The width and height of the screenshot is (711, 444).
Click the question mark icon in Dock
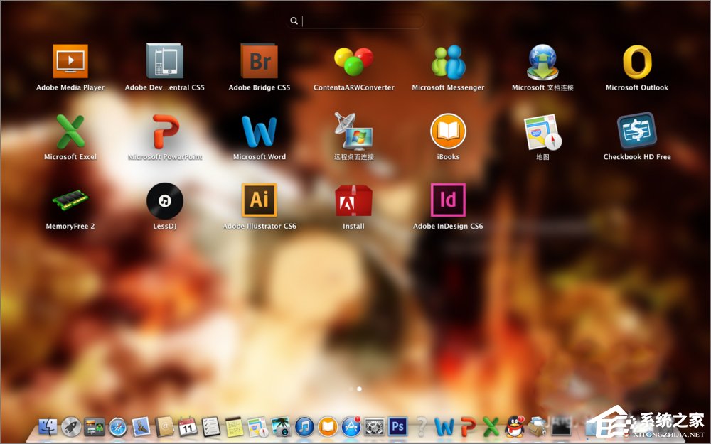point(421,427)
